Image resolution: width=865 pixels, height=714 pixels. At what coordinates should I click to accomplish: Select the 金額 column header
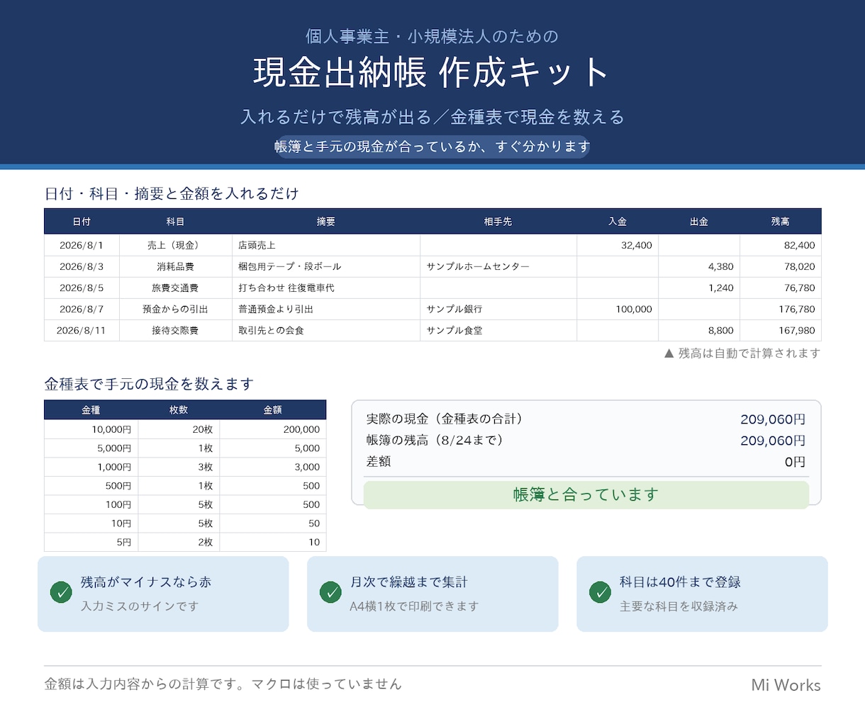(x=273, y=410)
